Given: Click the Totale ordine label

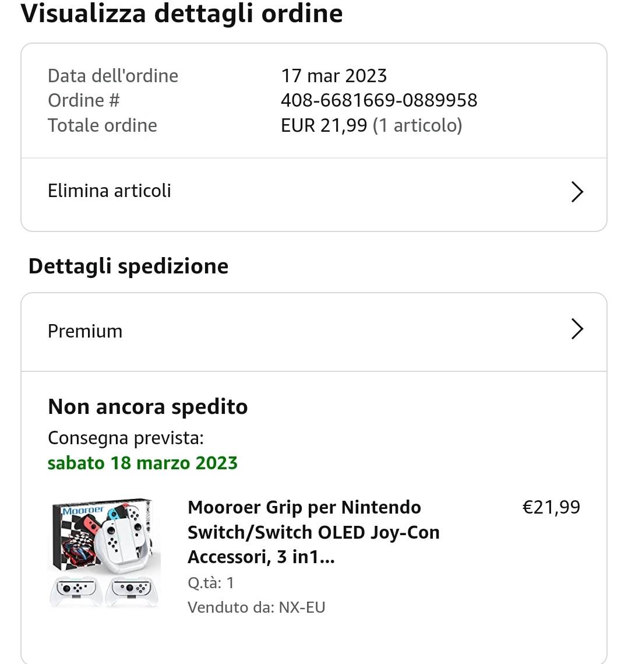Looking at the screenshot, I should pyautogui.click(x=103, y=125).
